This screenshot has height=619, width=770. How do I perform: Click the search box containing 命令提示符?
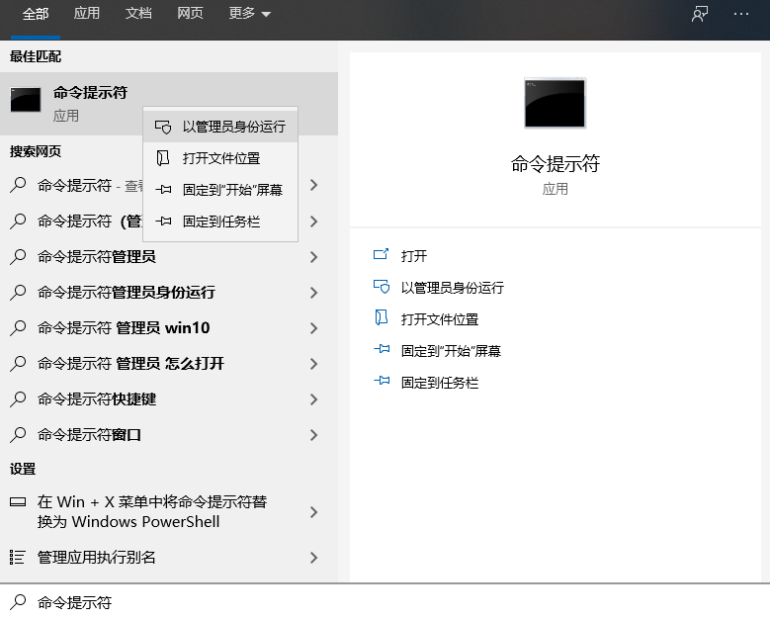click(x=385, y=602)
